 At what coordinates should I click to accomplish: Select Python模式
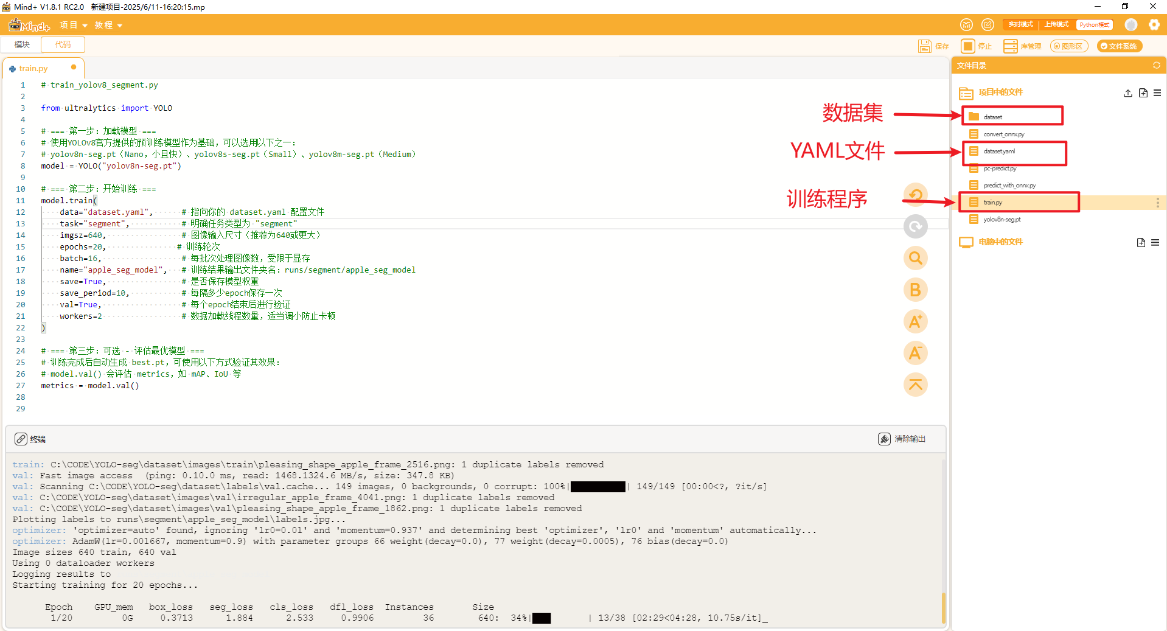[1094, 24]
